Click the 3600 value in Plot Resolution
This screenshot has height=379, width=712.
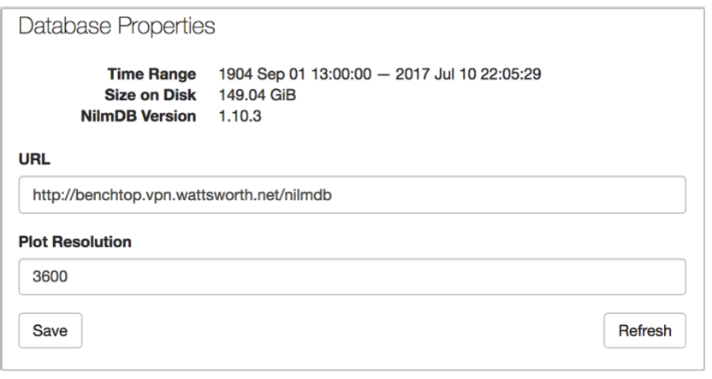pos(50,276)
